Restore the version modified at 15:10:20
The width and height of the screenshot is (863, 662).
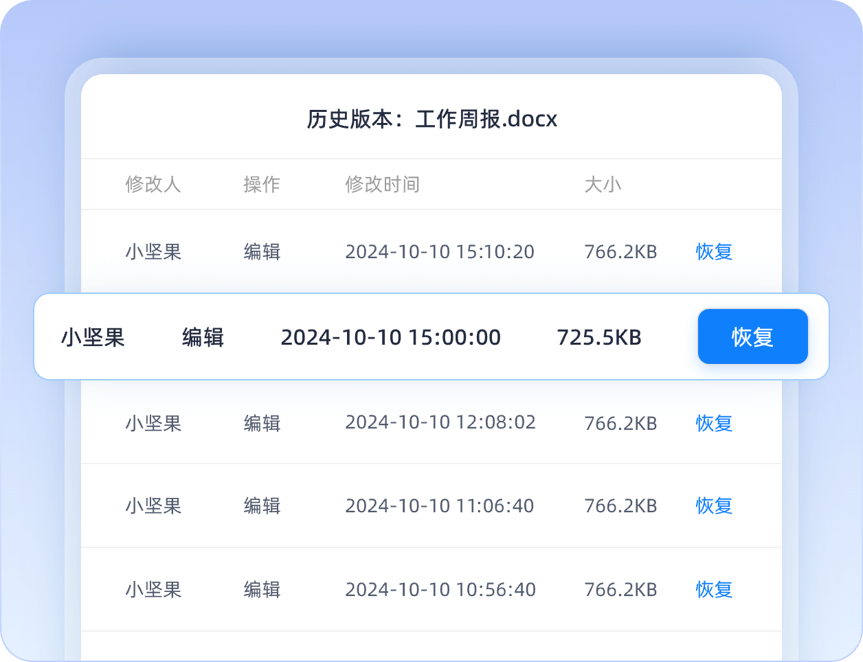click(714, 252)
